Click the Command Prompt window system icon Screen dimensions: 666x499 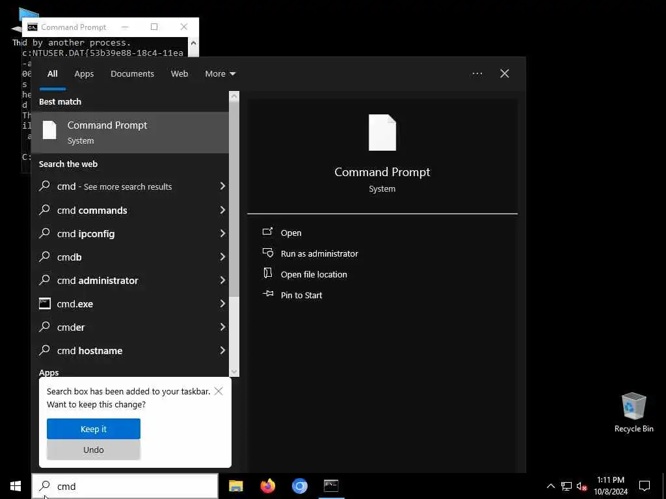(x=33, y=27)
